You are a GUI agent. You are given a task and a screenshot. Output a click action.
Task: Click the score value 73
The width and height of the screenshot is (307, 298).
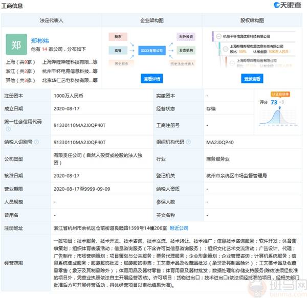pos(274,102)
